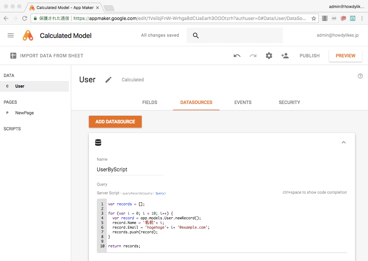
Task: Click the browser address bar URL
Action: pos(190,18)
